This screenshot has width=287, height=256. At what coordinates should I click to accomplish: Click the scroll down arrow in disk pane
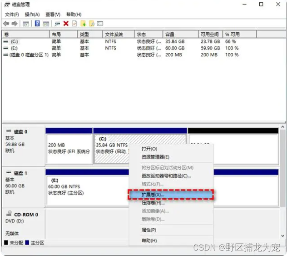(282, 236)
